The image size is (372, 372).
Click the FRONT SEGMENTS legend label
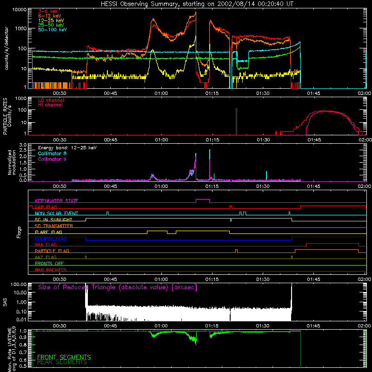click(64, 357)
